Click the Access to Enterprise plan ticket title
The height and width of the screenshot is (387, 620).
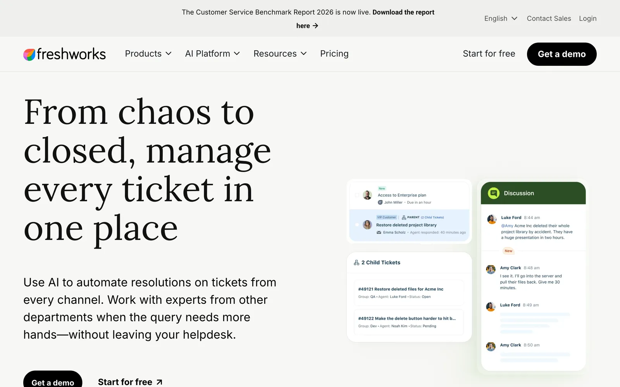[402, 195]
